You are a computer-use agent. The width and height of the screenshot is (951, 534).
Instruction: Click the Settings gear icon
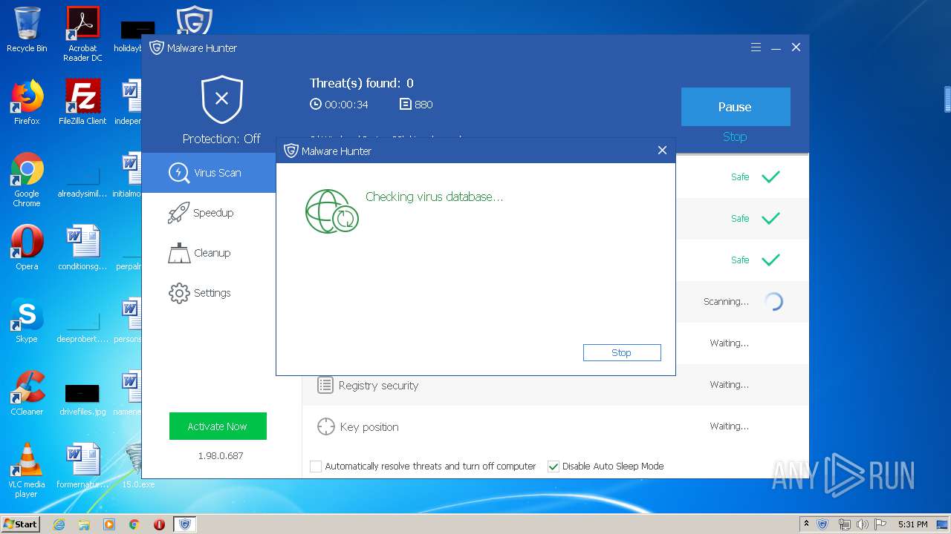pyautogui.click(x=179, y=293)
